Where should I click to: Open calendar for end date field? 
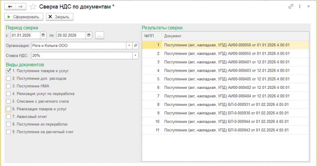tap(89, 35)
